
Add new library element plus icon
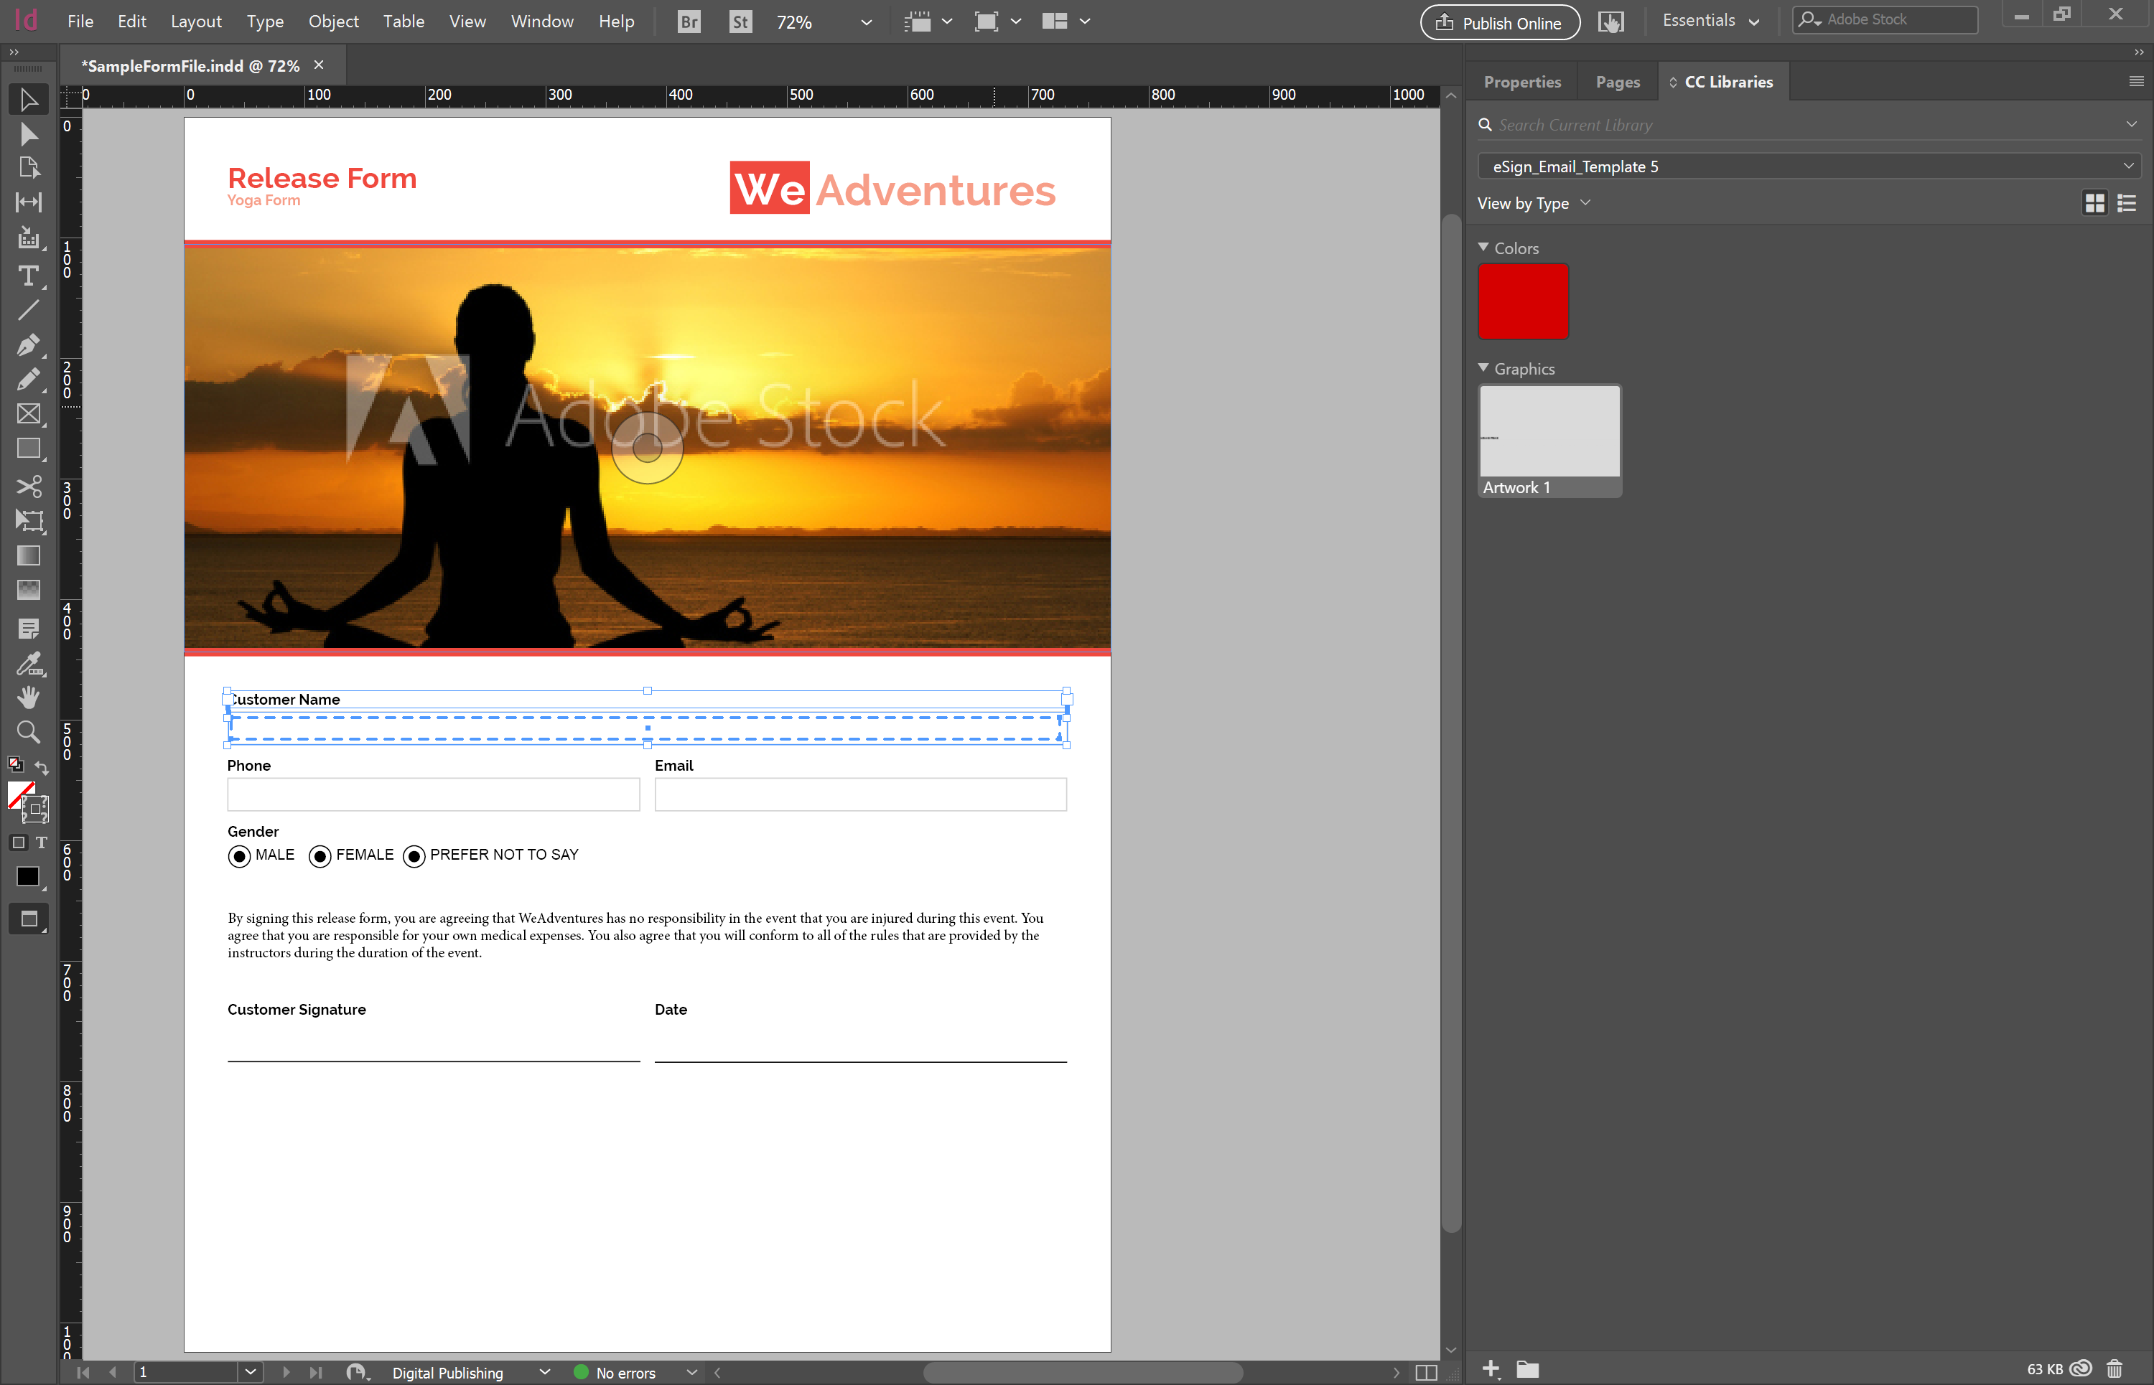pos(1491,1368)
